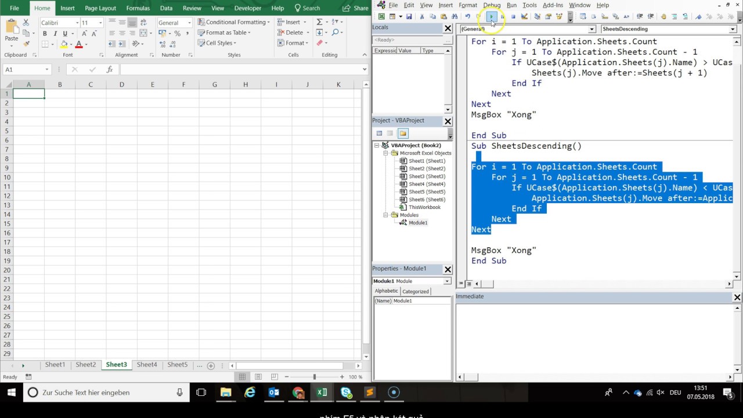Collapse the Microsoft Excel Objects folder
The height and width of the screenshot is (418, 743).
[x=386, y=153]
